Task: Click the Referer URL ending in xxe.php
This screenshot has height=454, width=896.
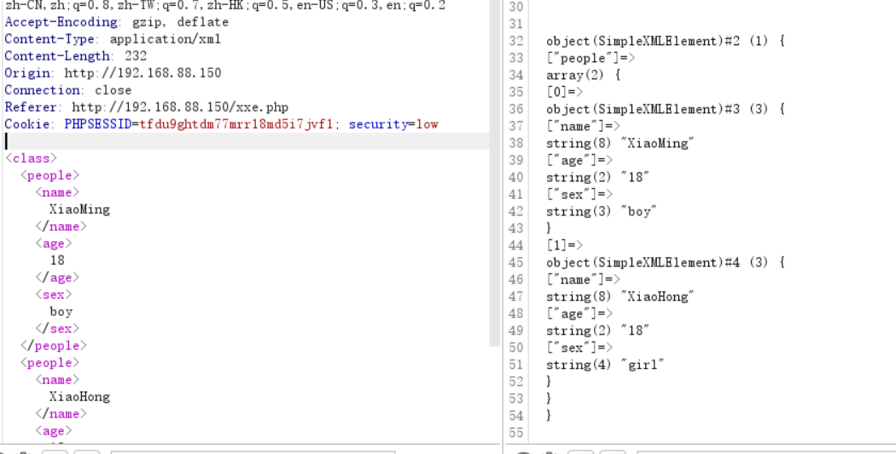Action: (x=179, y=107)
